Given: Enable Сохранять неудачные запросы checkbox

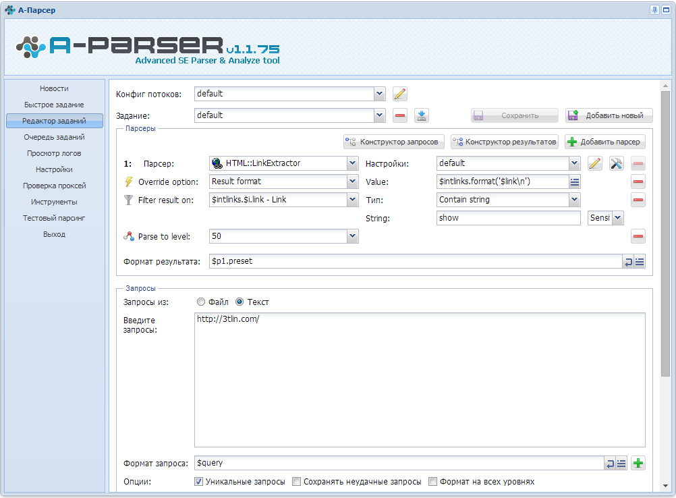Looking at the screenshot, I should (297, 482).
